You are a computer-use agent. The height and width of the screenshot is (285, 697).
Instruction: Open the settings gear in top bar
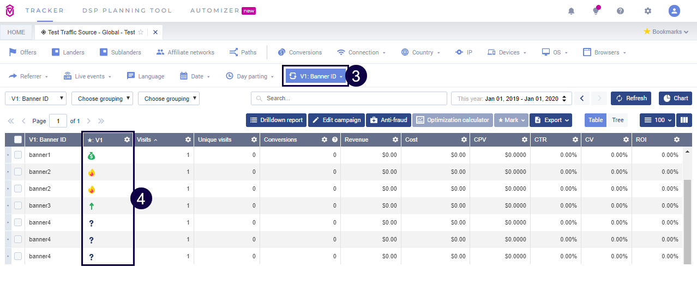click(648, 11)
